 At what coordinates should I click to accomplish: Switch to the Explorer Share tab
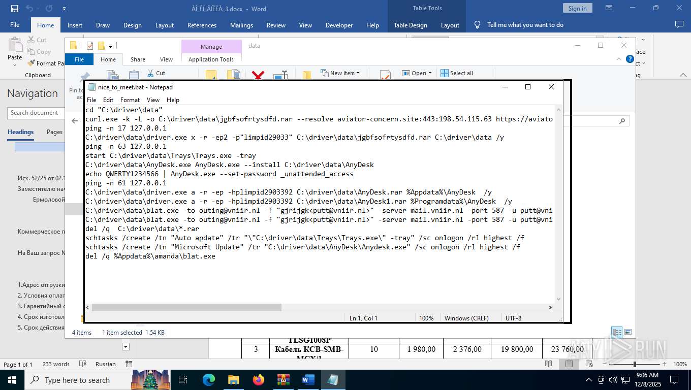coord(138,59)
